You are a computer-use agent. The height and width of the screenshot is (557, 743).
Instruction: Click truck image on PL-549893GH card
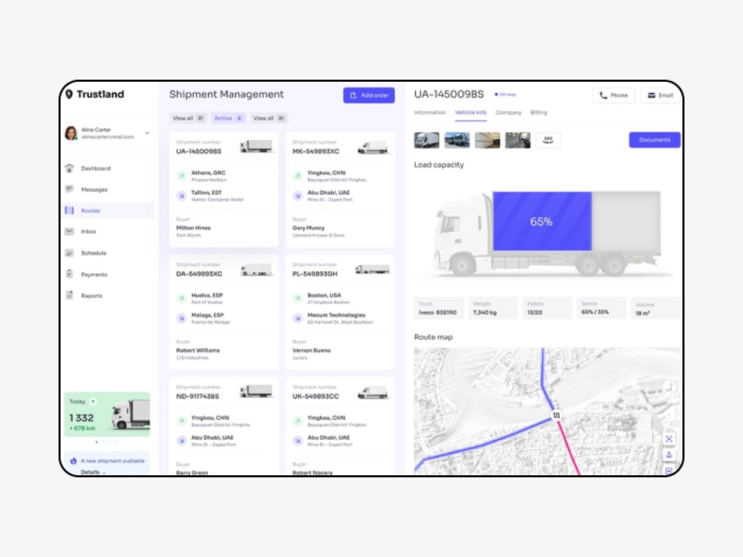(372, 269)
